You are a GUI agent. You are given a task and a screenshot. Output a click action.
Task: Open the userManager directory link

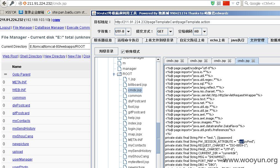point(23,159)
